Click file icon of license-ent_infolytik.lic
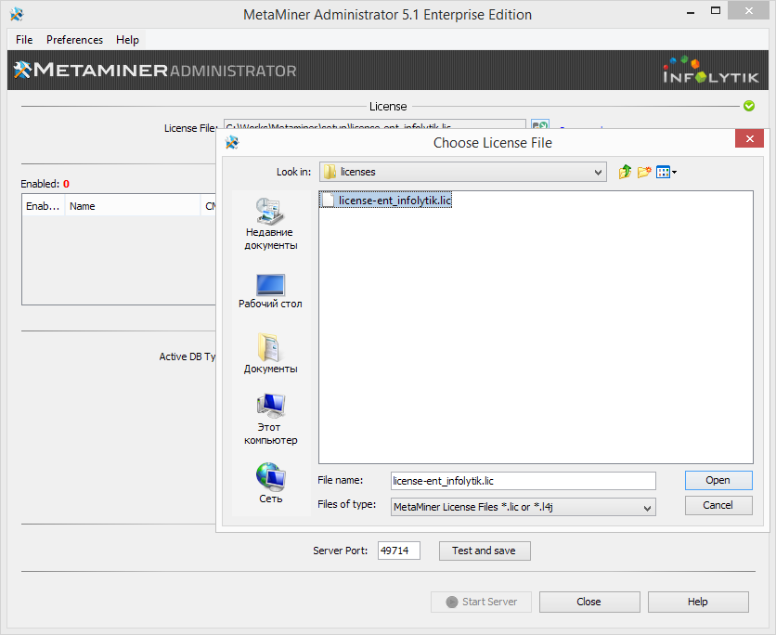 click(328, 200)
